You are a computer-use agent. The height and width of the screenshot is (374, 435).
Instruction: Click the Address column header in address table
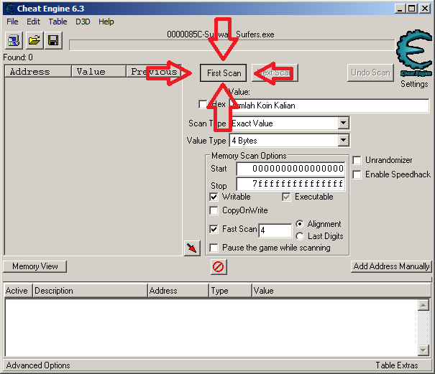(178, 291)
